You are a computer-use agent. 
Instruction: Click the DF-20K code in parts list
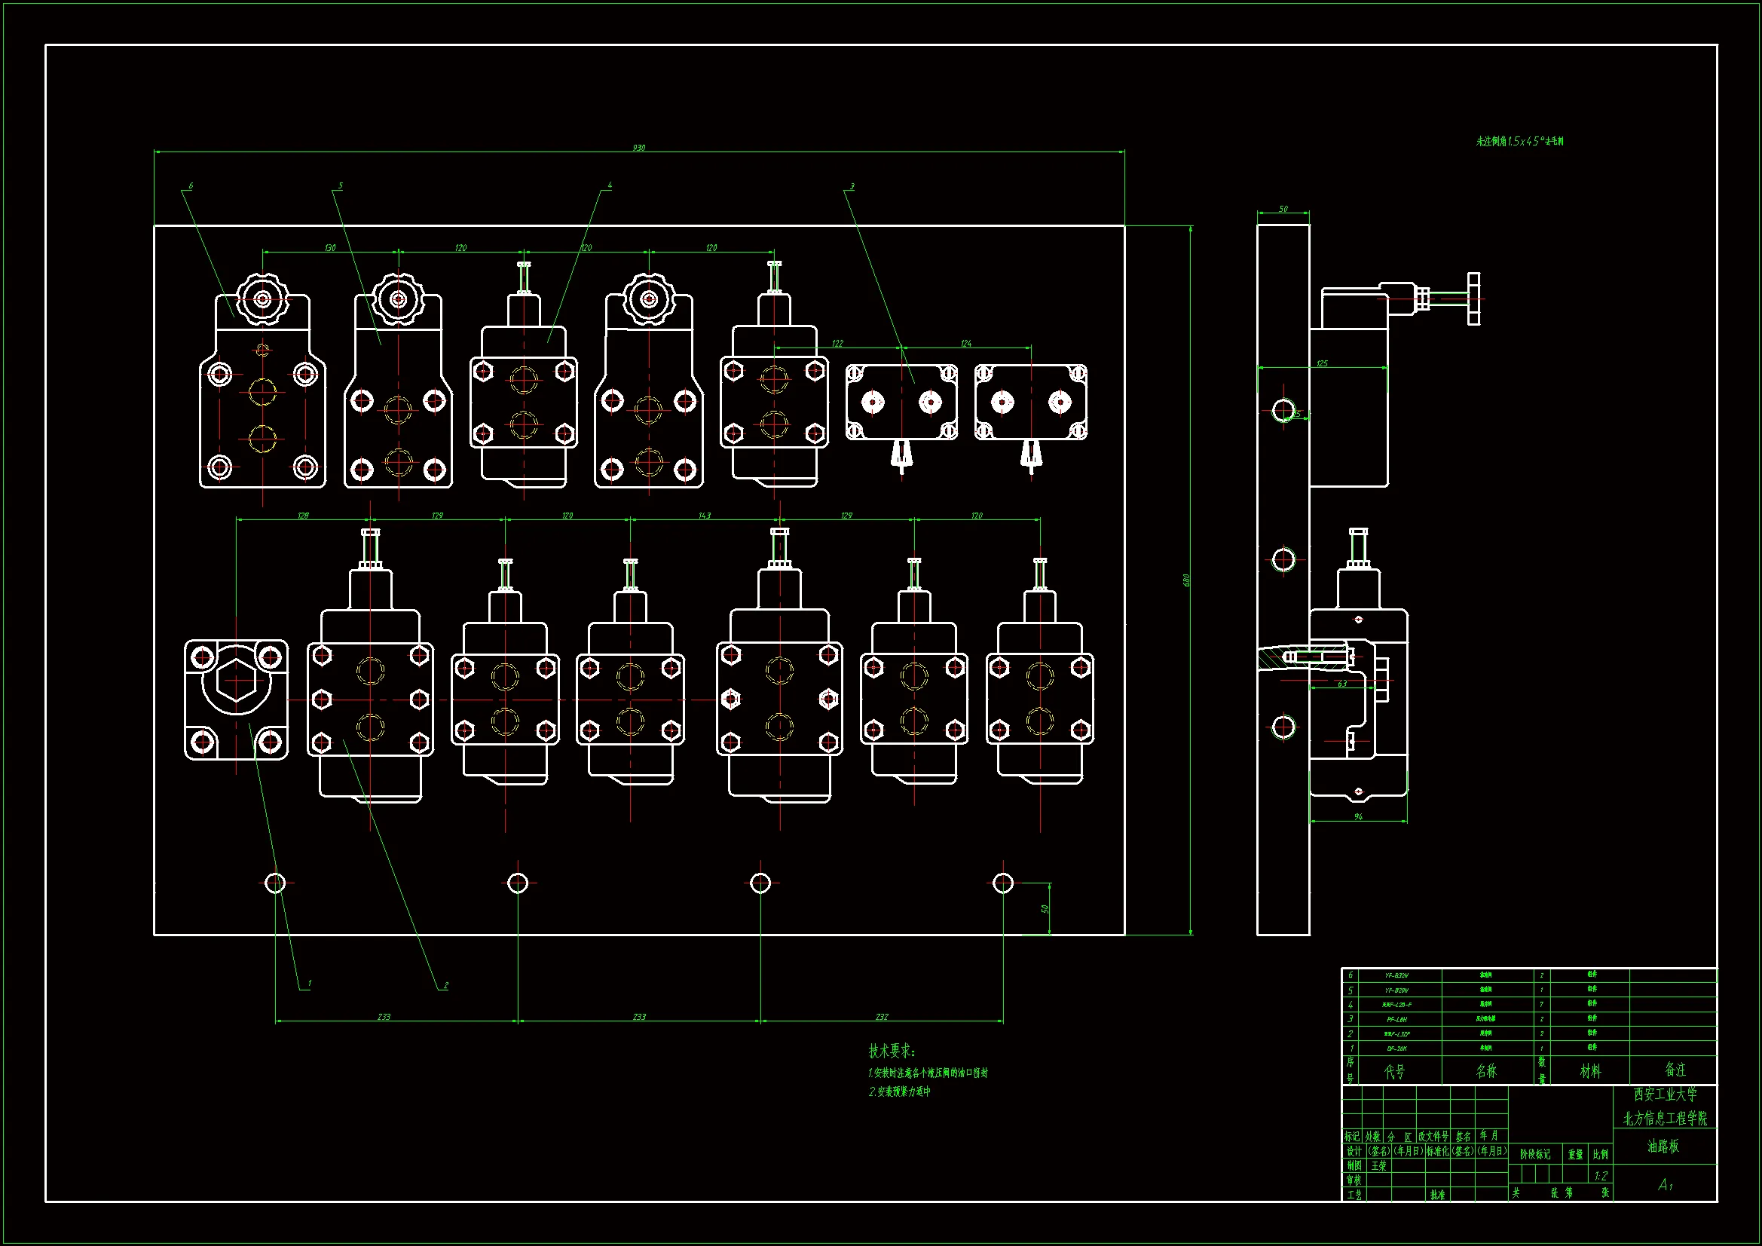1396,1049
